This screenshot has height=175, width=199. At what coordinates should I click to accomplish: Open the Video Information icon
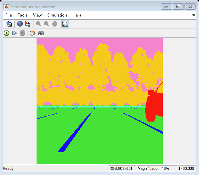20,24
